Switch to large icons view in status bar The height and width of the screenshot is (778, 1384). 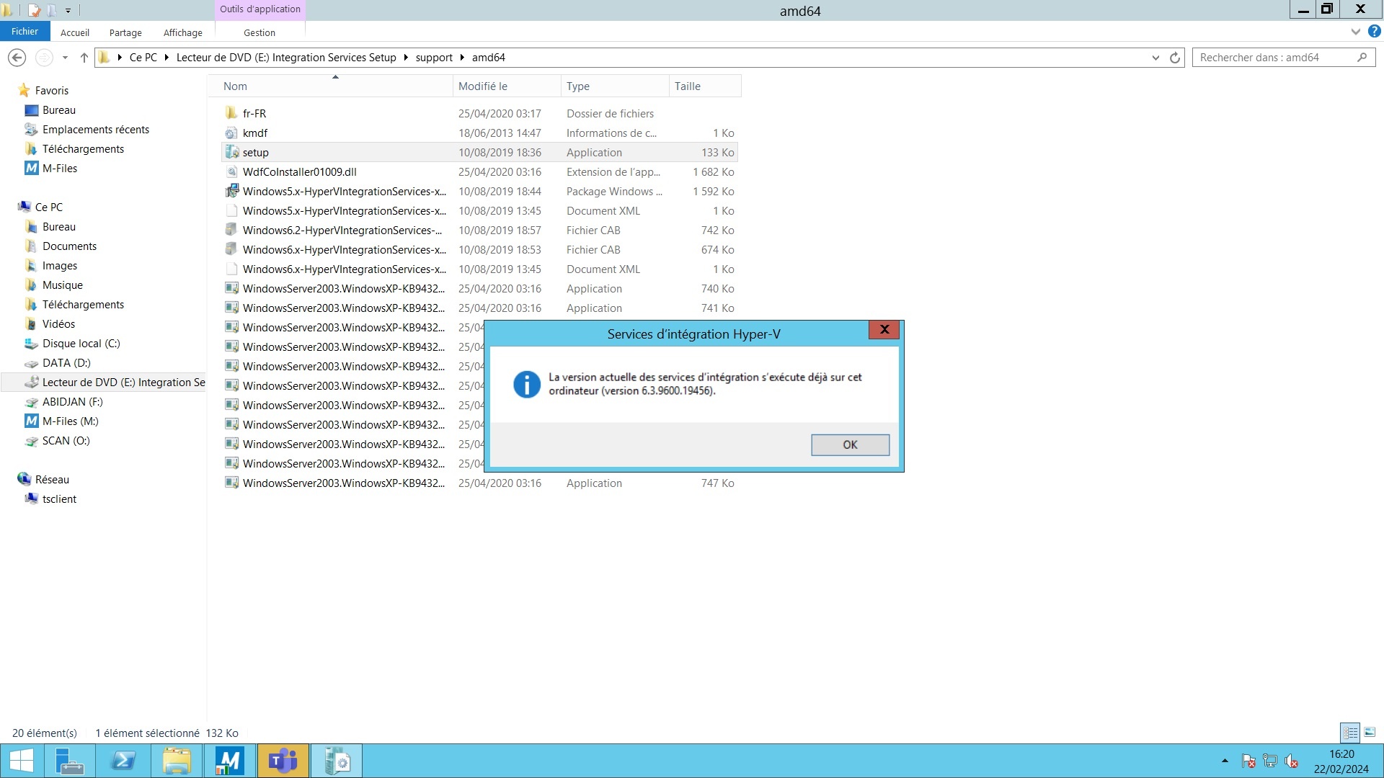pos(1370,733)
